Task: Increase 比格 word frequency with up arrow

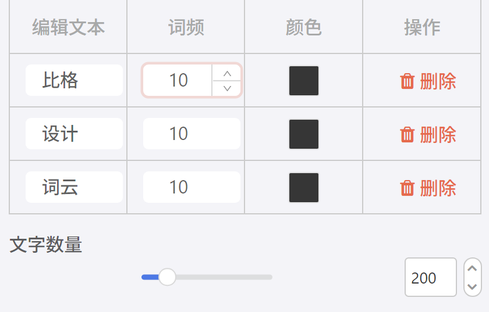Action: pyautogui.click(x=227, y=73)
